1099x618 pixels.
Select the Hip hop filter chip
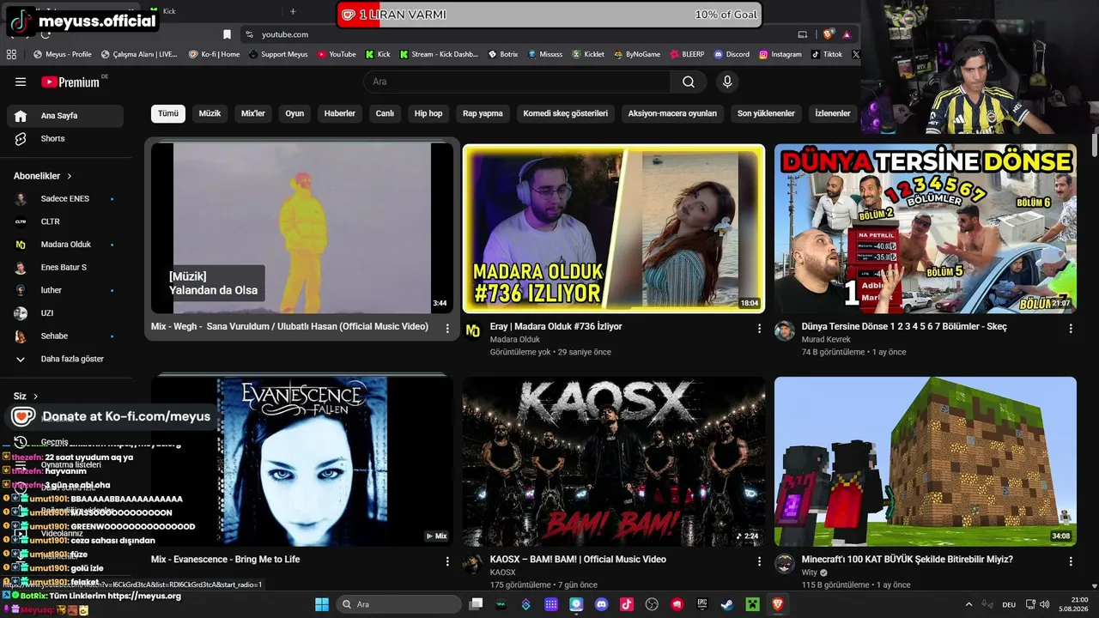(x=428, y=113)
